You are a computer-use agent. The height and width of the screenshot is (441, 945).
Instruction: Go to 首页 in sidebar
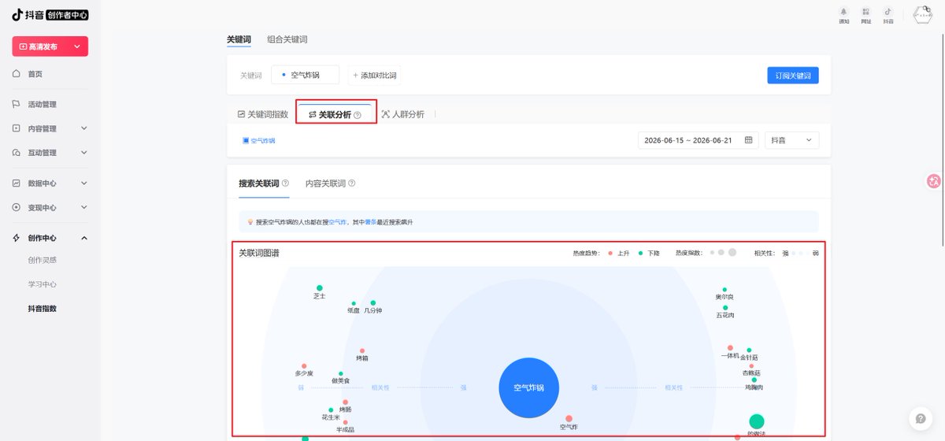tap(35, 73)
